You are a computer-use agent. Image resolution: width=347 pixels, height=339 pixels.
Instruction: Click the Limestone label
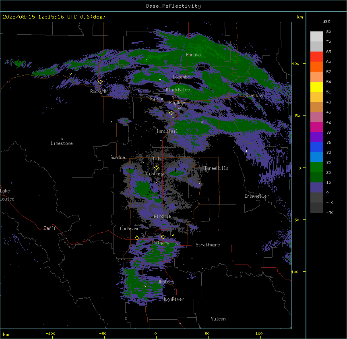62,143
